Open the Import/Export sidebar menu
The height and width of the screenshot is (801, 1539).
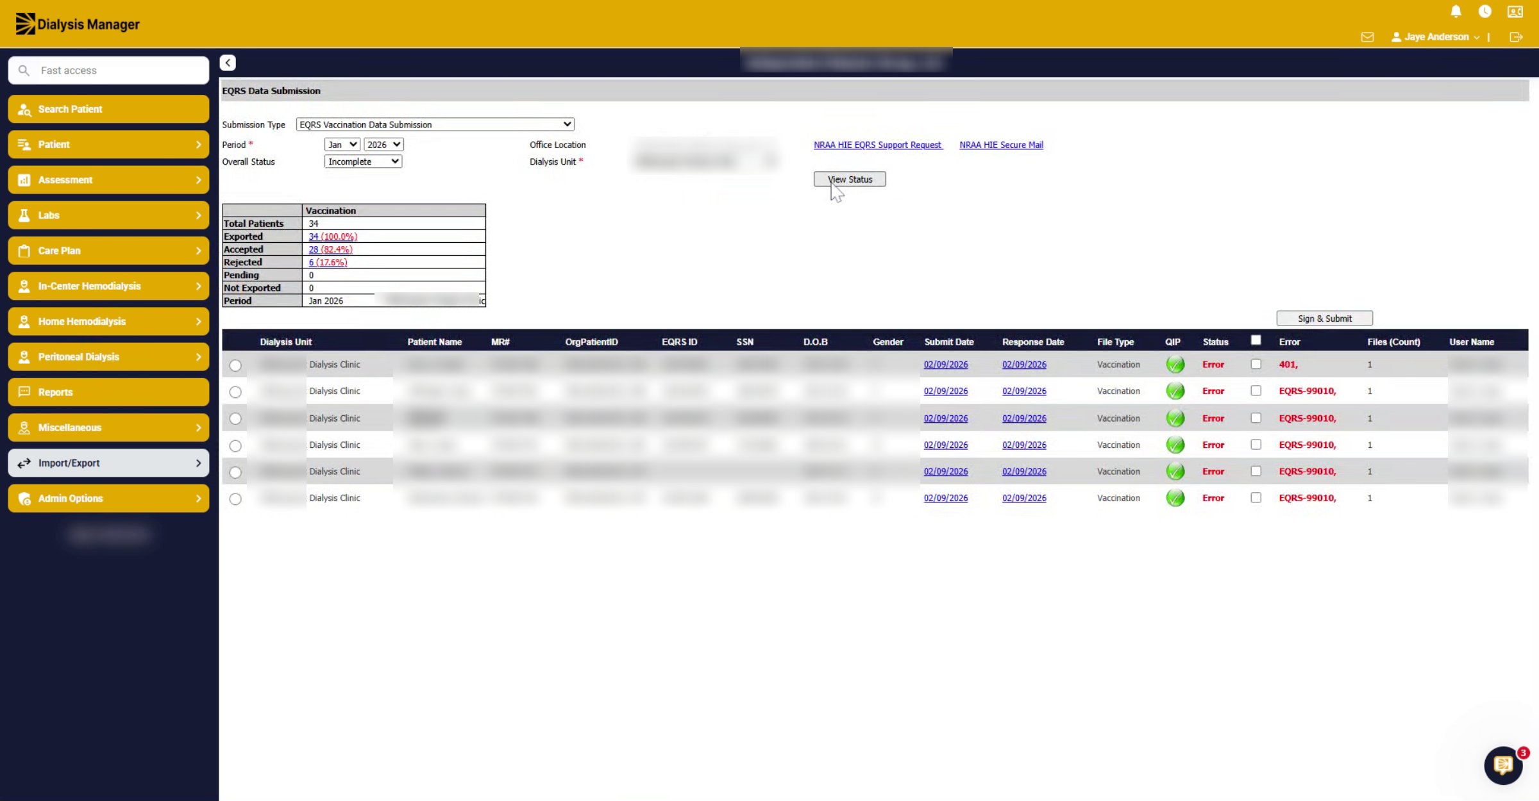click(108, 463)
